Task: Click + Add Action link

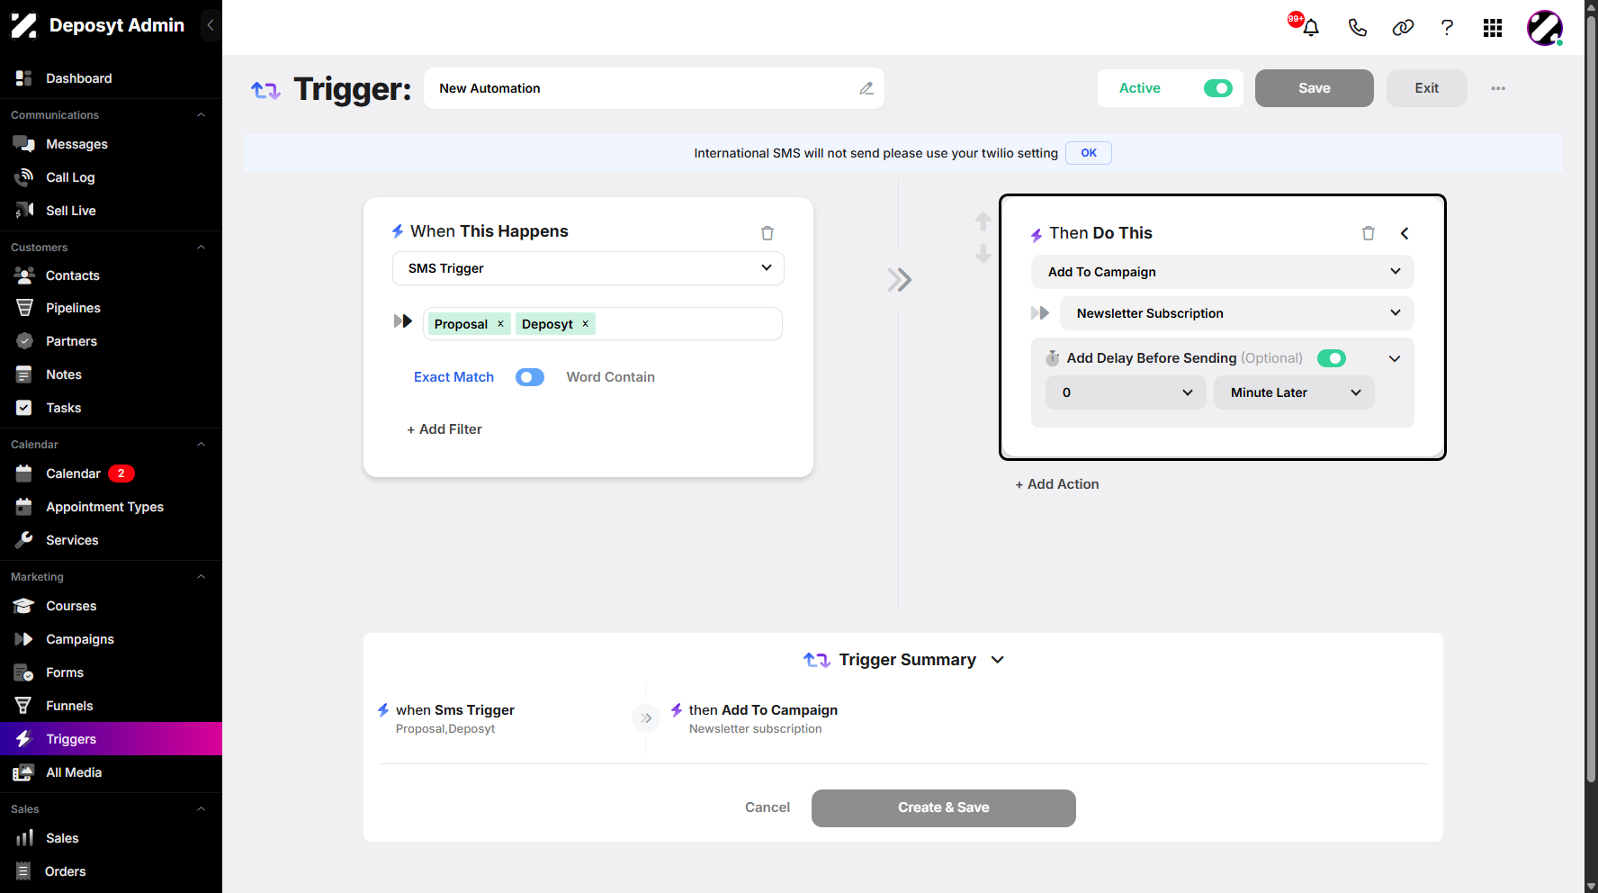Action: tap(1057, 484)
